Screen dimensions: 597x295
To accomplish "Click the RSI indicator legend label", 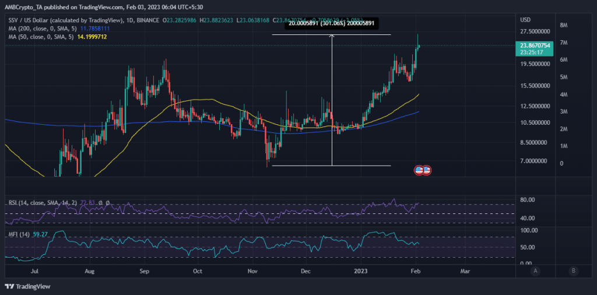I will [38, 202].
